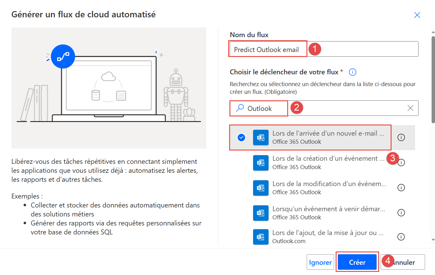Click the Office 365 Outlook connector icon on the selected trigger
Viewport: 435px width, 275px height.
click(261, 137)
